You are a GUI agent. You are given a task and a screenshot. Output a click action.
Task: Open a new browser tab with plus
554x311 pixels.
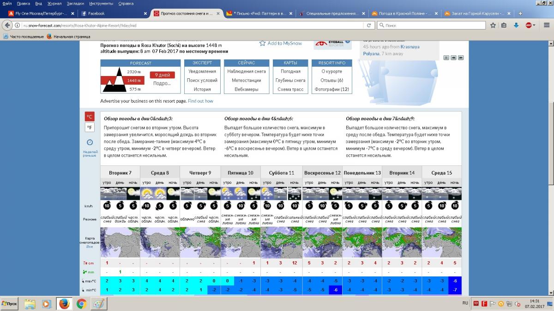pos(520,13)
